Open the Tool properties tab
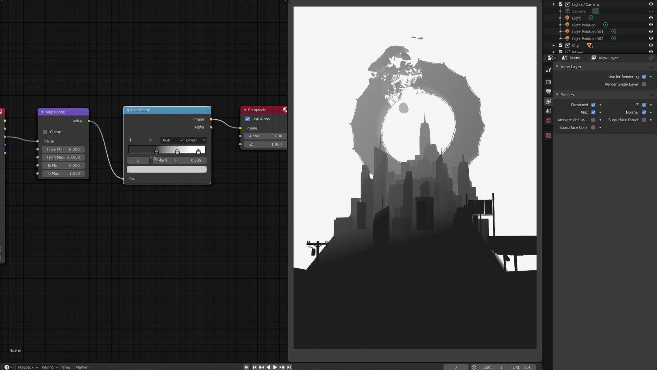The height and width of the screenshot is (370, 657). (x=548, y=70)
